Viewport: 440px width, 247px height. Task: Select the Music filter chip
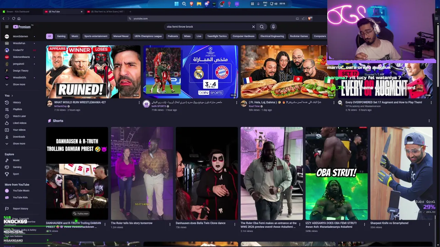click(x=75, y=36)
